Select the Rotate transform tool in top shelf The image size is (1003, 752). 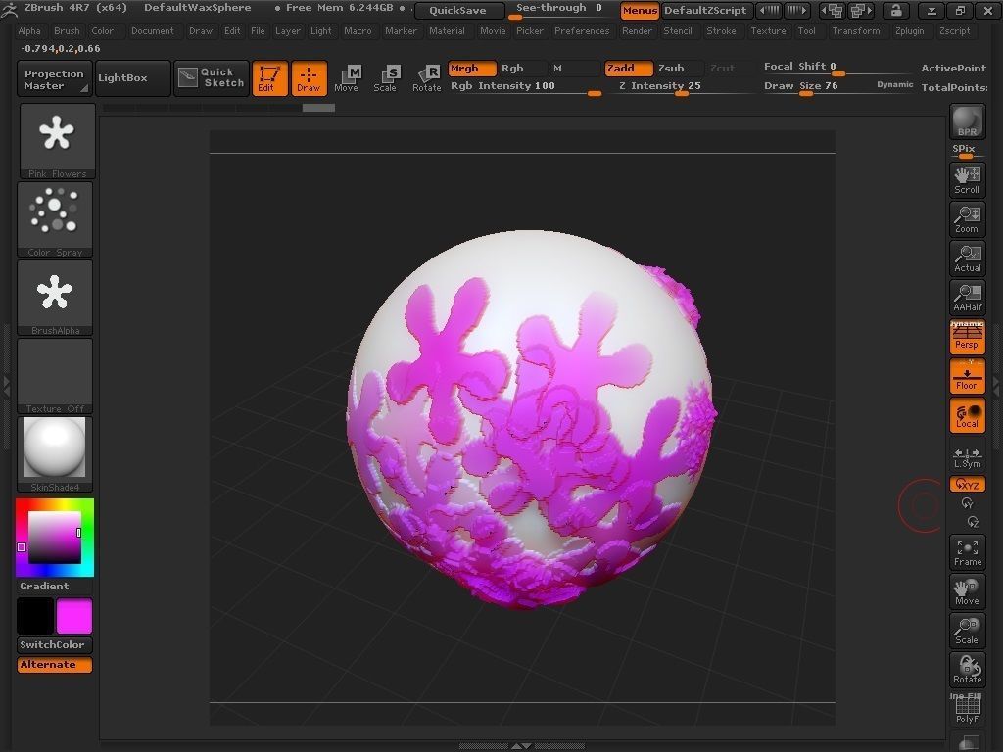coord(427,78)
